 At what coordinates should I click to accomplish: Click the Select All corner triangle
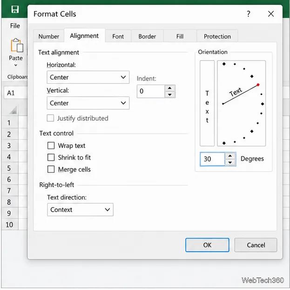coord(13,110)
